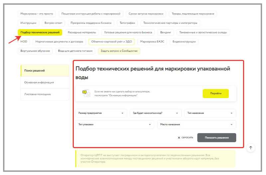The height and width of the screenshot is (175, 266).
Task: Open the Вопрос-ответ tag
Action: tap(53, 23)
